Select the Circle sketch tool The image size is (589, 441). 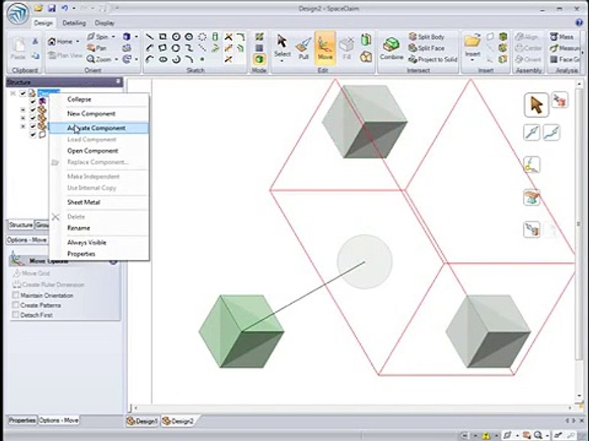coord(176,37)
